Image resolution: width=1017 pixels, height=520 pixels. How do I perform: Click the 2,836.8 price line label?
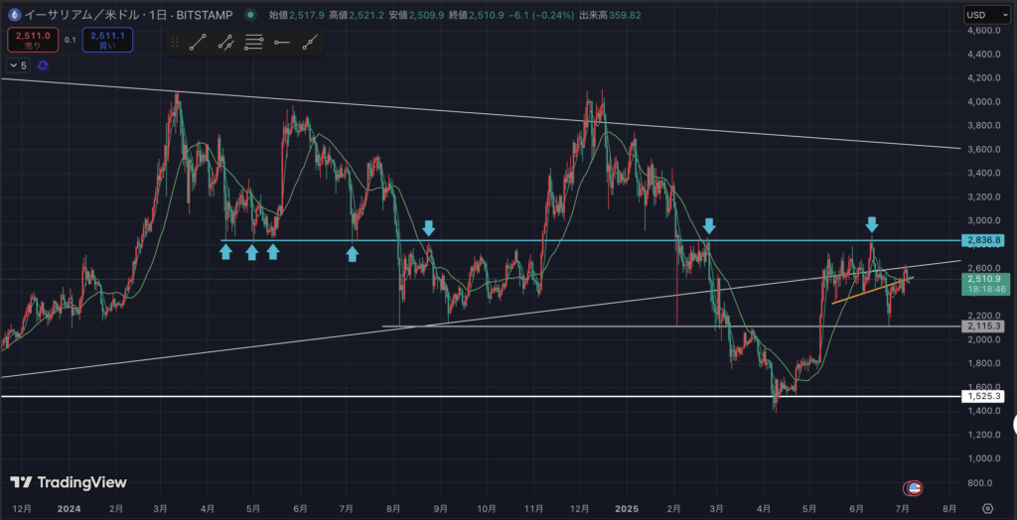(985, 240)
